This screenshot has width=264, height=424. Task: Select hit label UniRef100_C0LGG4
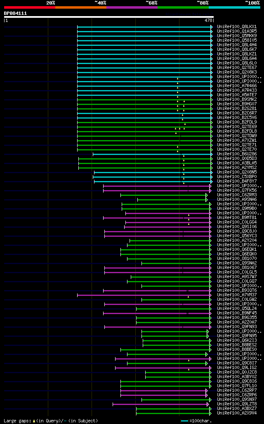[237, 222]
